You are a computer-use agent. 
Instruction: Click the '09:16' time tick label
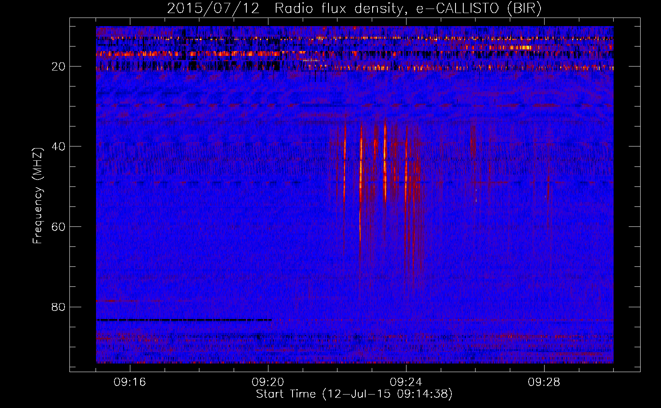tap(130, 382)
